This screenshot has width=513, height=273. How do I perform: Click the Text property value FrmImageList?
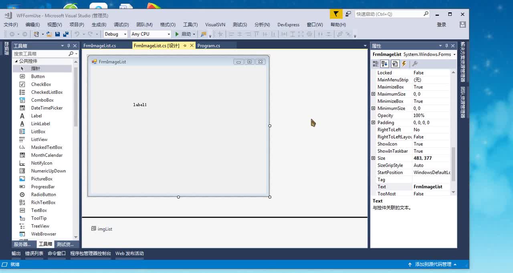(428, 187)
